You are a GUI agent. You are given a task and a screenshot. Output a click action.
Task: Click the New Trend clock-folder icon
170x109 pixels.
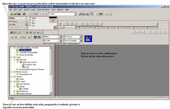click(x=34, y=32)
